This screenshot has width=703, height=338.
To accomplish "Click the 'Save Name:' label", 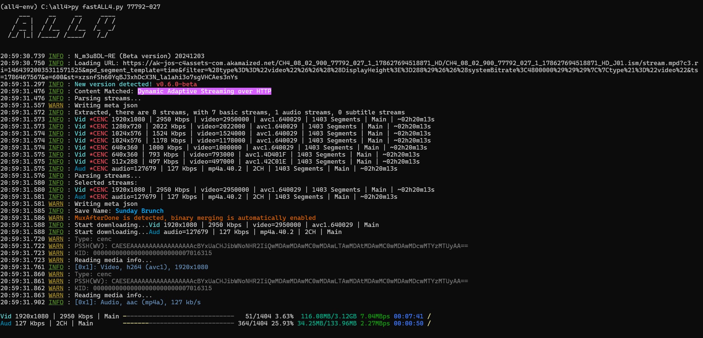I will (93, 211).
